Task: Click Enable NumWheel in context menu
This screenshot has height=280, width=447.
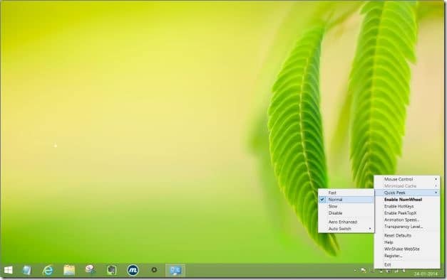Action: click(407, 200)
